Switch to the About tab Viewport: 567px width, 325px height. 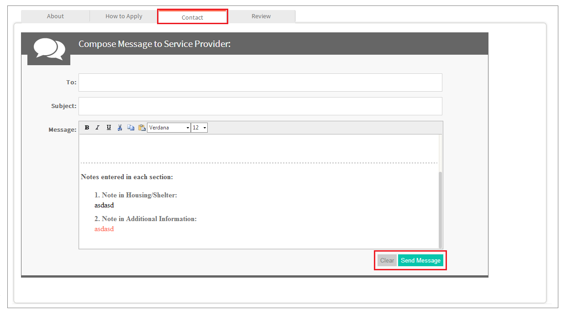[x=55, y=16]
